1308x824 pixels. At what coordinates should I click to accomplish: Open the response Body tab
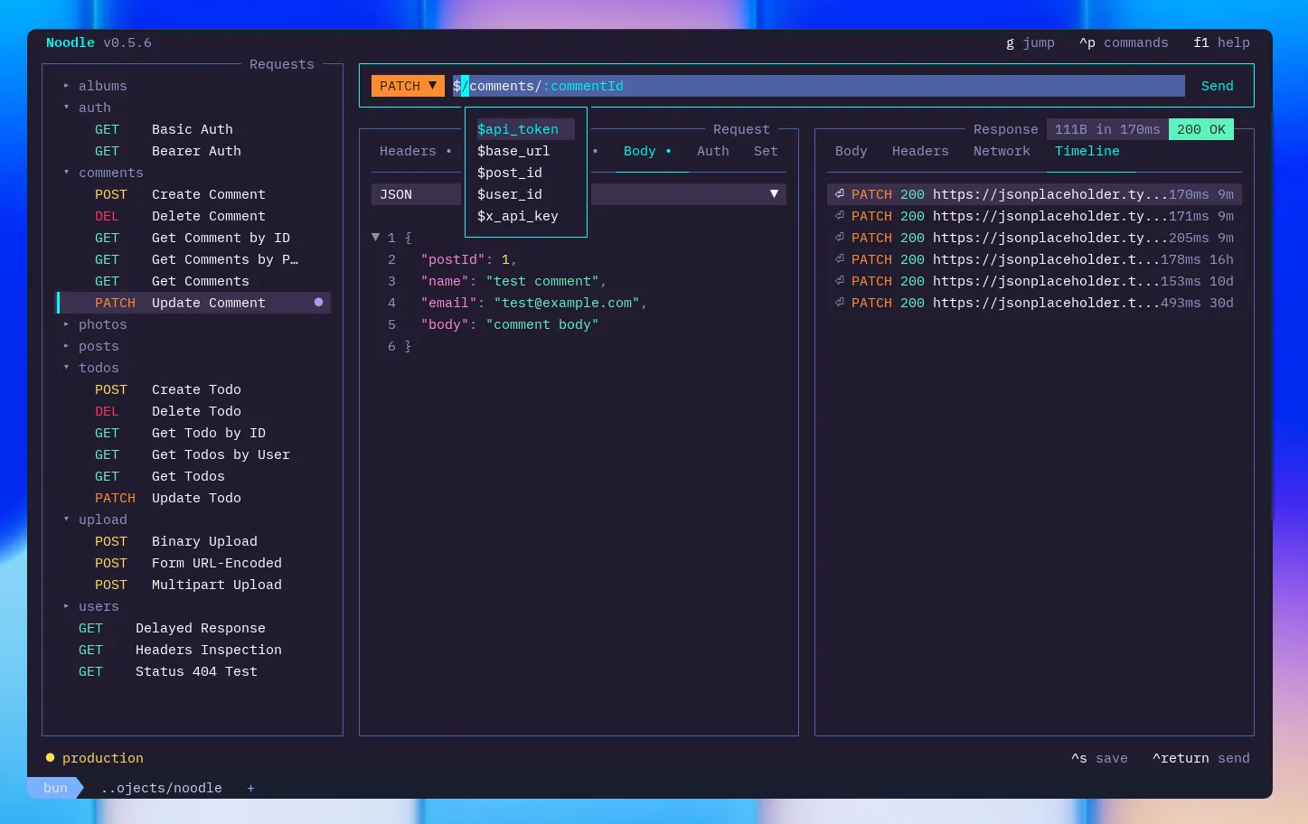point(852,151)
